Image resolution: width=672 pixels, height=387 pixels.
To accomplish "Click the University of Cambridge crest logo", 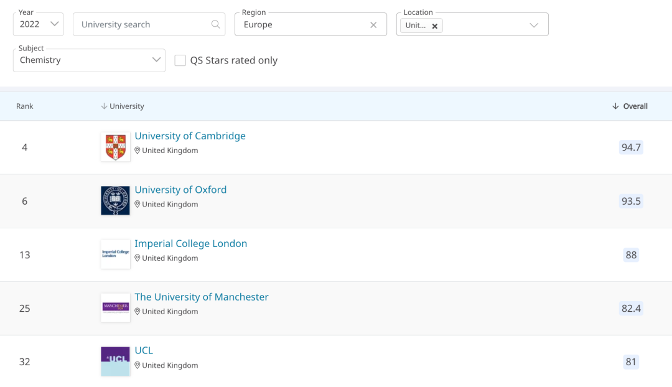I will pyautogui.click(x=115, y=147).
